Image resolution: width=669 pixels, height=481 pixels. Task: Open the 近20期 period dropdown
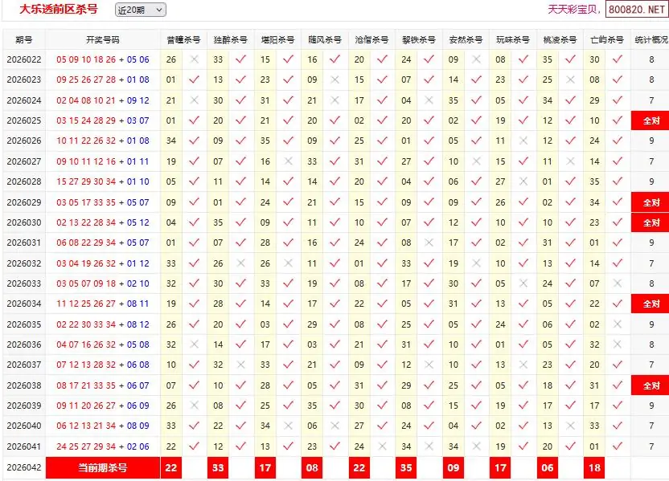click(x=140, y=10)
